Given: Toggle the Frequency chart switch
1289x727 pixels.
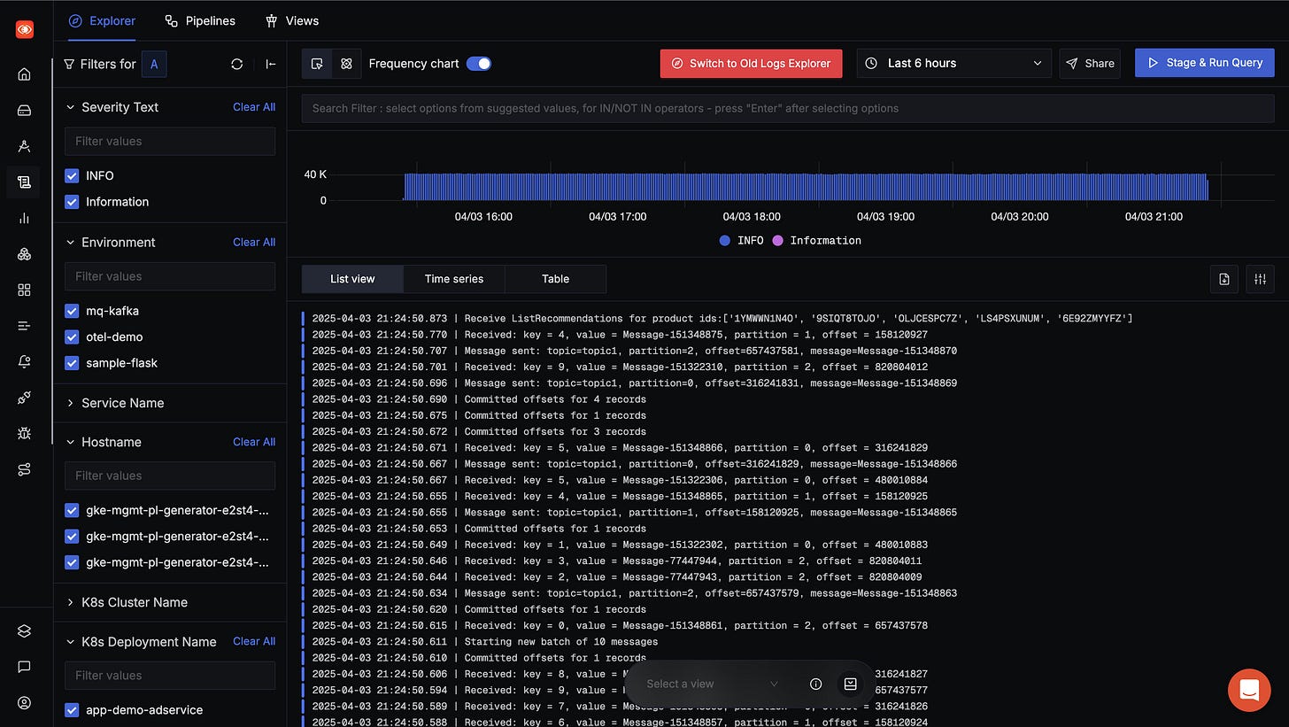Looking at the screenshot, I should [x=479, y=64].
